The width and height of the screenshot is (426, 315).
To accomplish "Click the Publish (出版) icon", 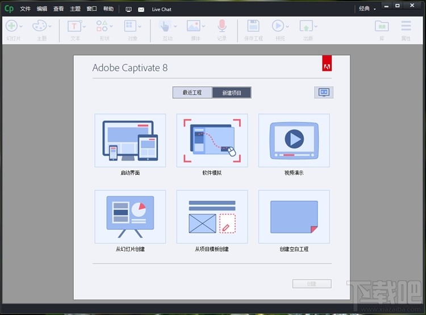I will pos(306,26).
